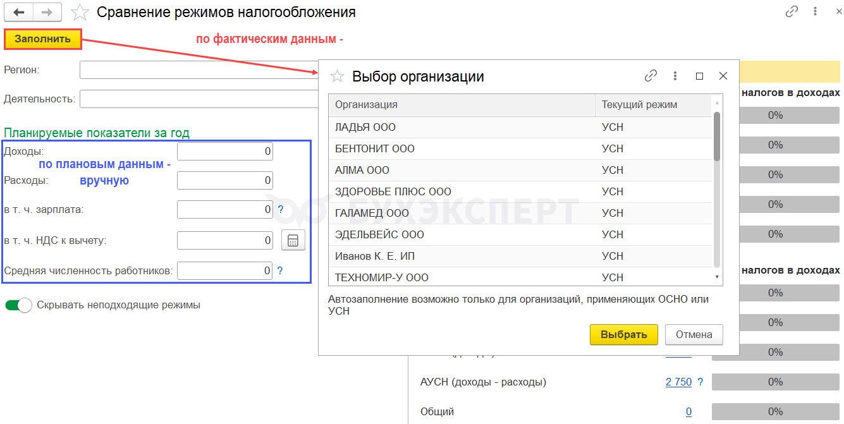The width and height of the screenshot is (844, 424).
Task: Open the 2 750 АУСН amount link
Action: pyautogui.click(x=678, y=382)
